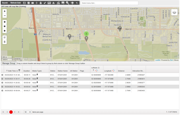Open the items per page dropdown
Viewport: 180px width, 116px height.
(28, 112)
